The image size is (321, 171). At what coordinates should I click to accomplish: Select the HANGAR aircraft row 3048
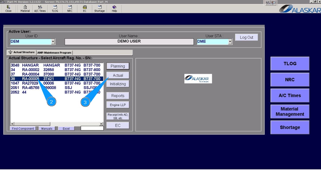point(57,65)
